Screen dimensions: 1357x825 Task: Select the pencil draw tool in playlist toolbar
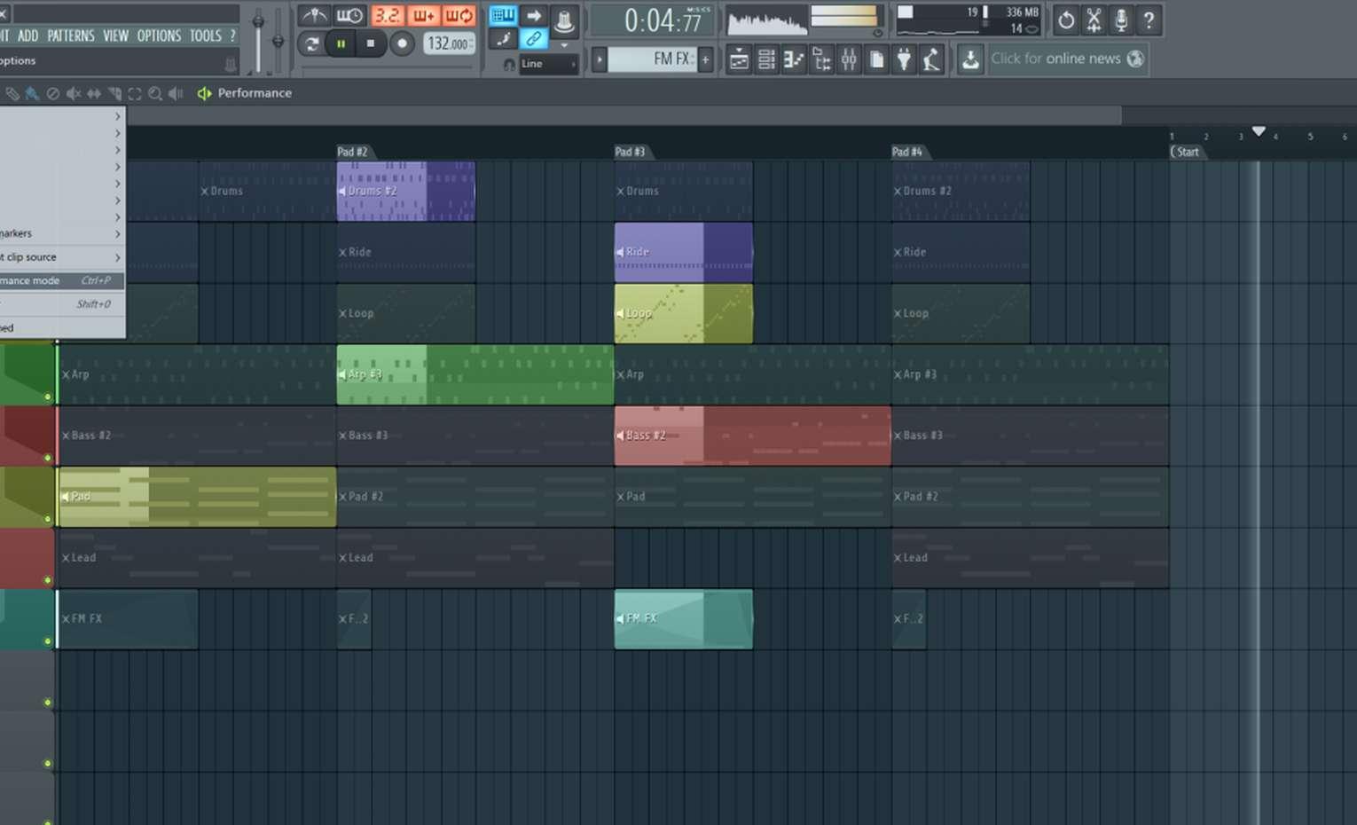click(12, 93)
